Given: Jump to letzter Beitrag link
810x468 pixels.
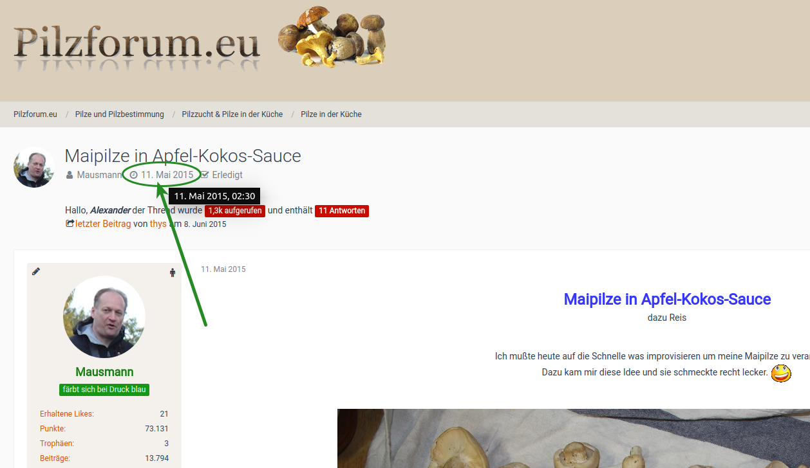Looking at the screenshot, I should coord(103,224).
